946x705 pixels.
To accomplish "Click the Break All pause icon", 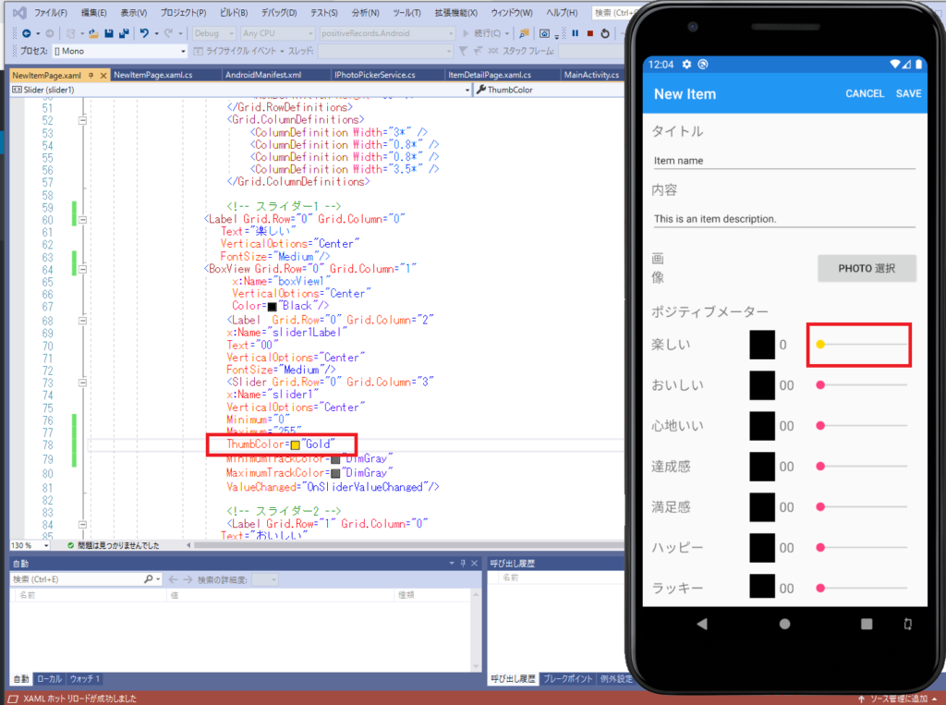I will (576, 33).
